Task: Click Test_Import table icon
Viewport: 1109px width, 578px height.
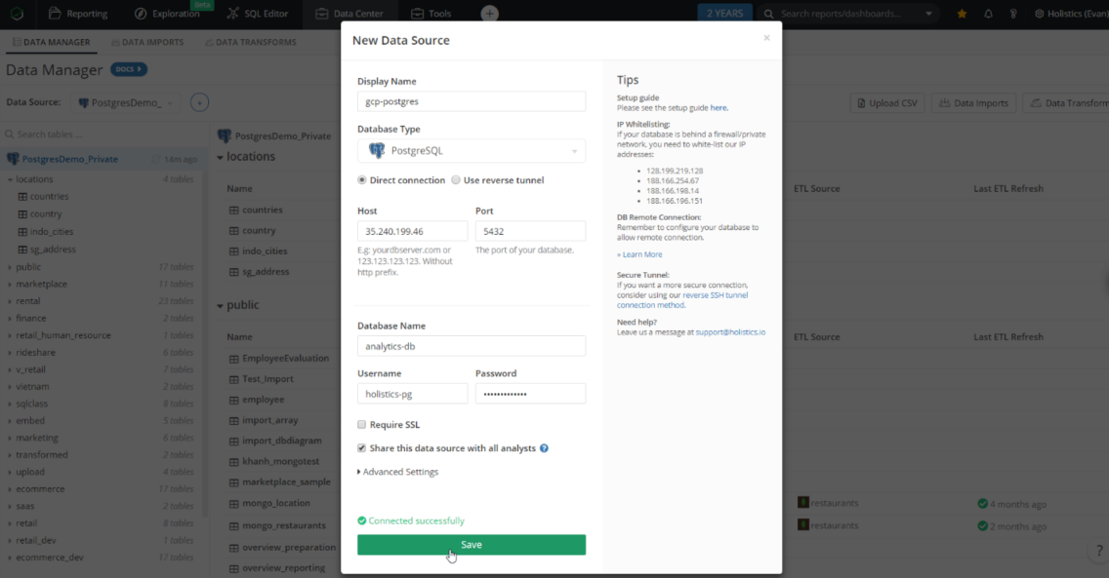Action: coord(233,379)
